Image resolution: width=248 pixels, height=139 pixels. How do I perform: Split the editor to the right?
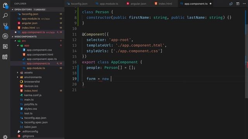[x=238, y=3]
